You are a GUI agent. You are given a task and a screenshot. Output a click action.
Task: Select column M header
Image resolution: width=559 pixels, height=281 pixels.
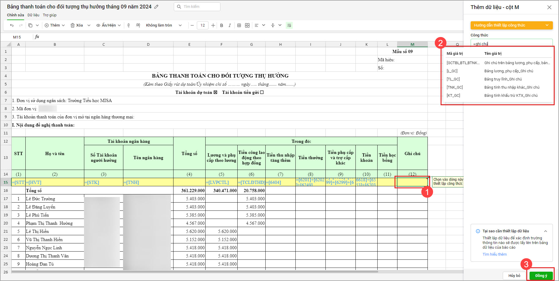coord(412,44)
